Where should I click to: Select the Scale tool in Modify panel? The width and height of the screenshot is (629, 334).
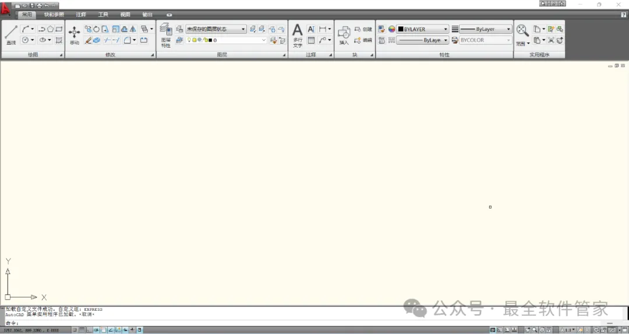(x=115, y=29)
